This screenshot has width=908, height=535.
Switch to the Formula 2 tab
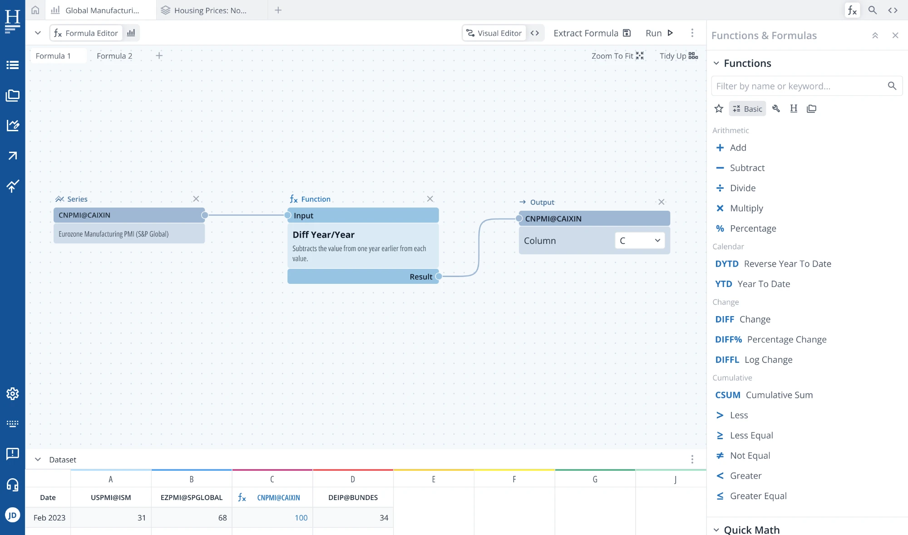(x=114, y=55)
